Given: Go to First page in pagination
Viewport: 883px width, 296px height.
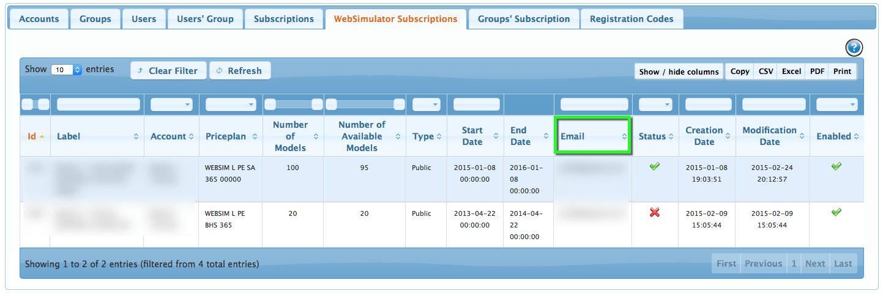Looking at the screenshot, I should pos(726,264).
